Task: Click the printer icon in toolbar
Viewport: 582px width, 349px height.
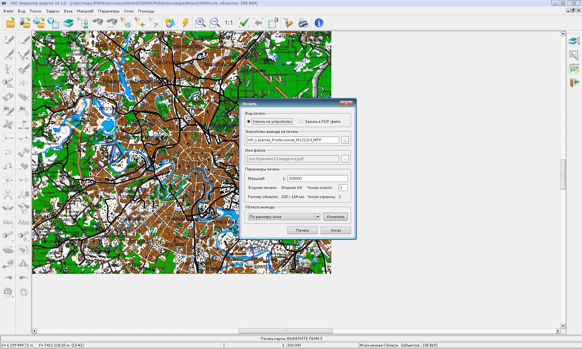Action: 303,23
